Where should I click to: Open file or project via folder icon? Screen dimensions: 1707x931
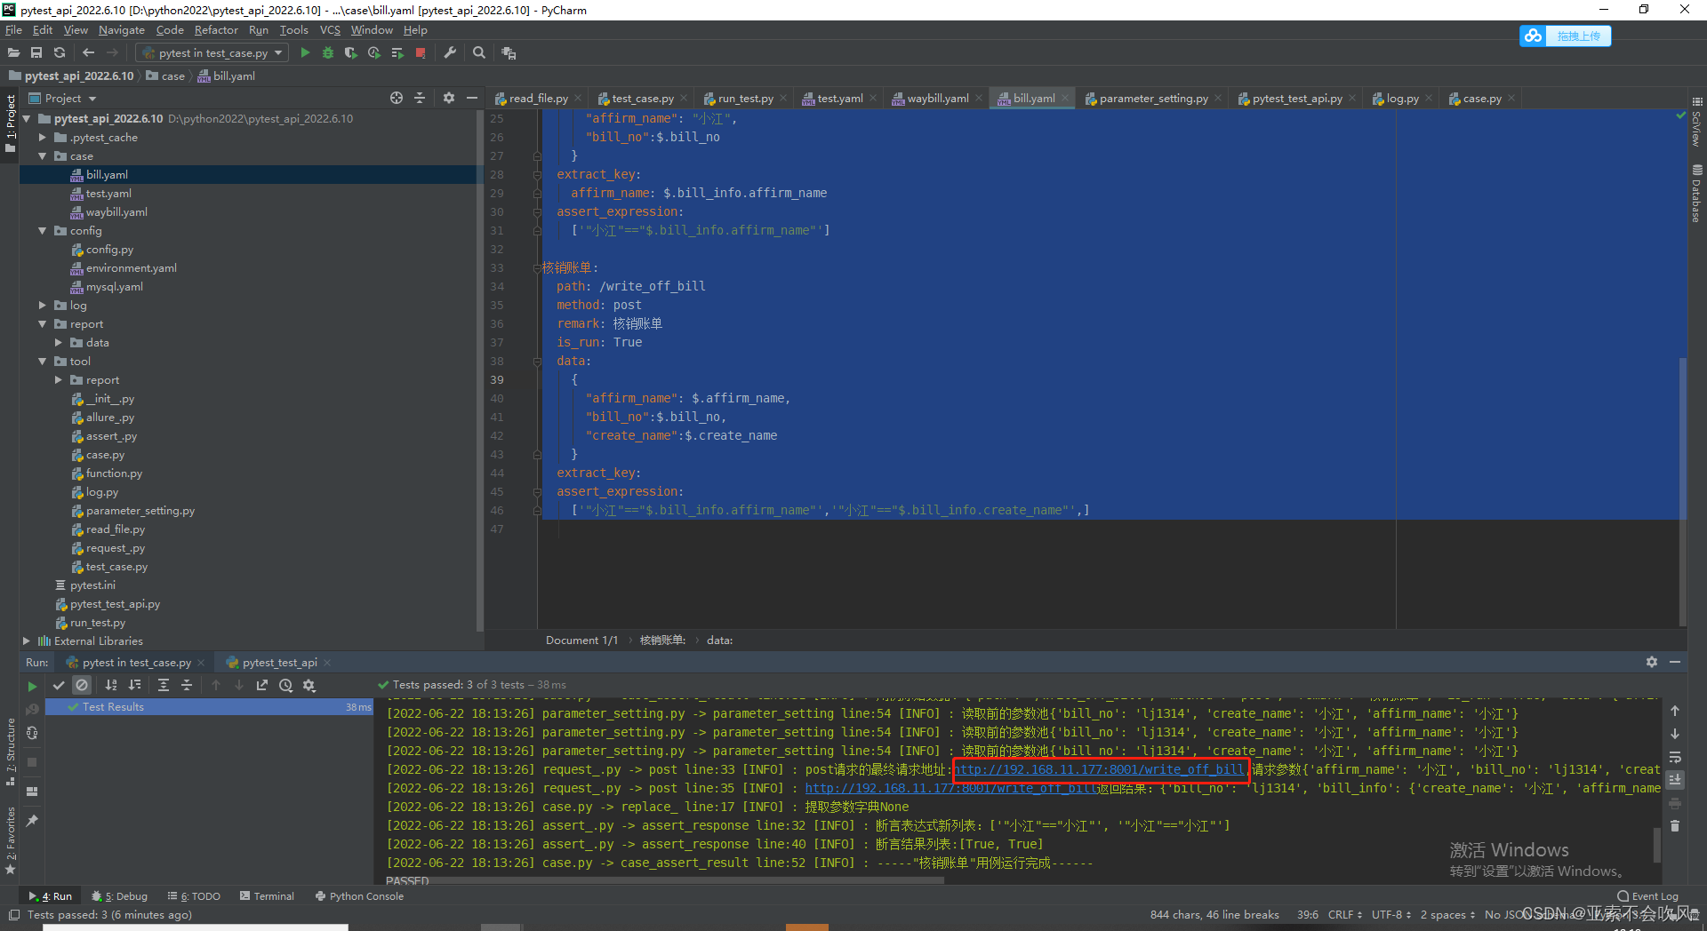click(x=13, y=53)
